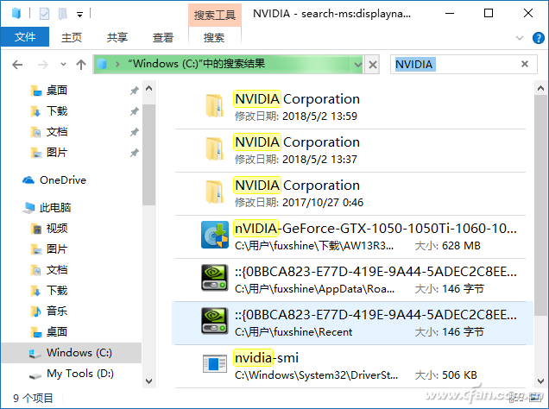The height and width of the screenshot is (409, 549).
Task: Switch to the 共享 ribbon tab
Action: (x=117, y=38)
